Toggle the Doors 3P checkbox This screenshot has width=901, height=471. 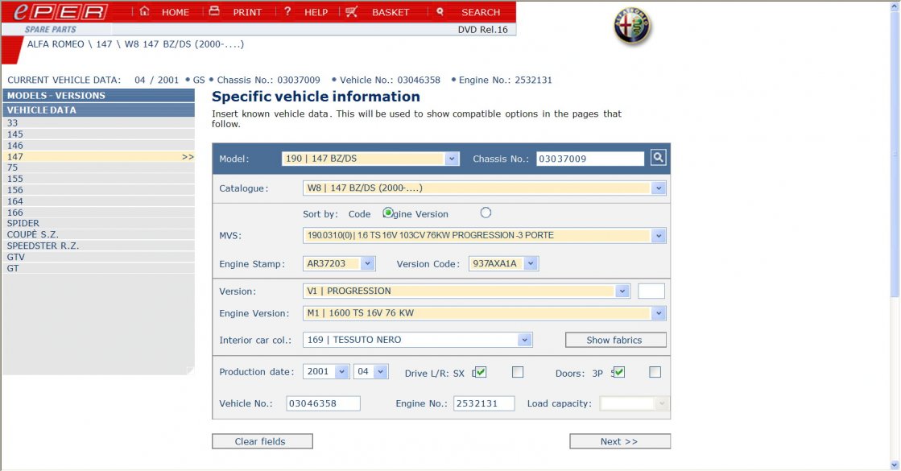(619, 372)
